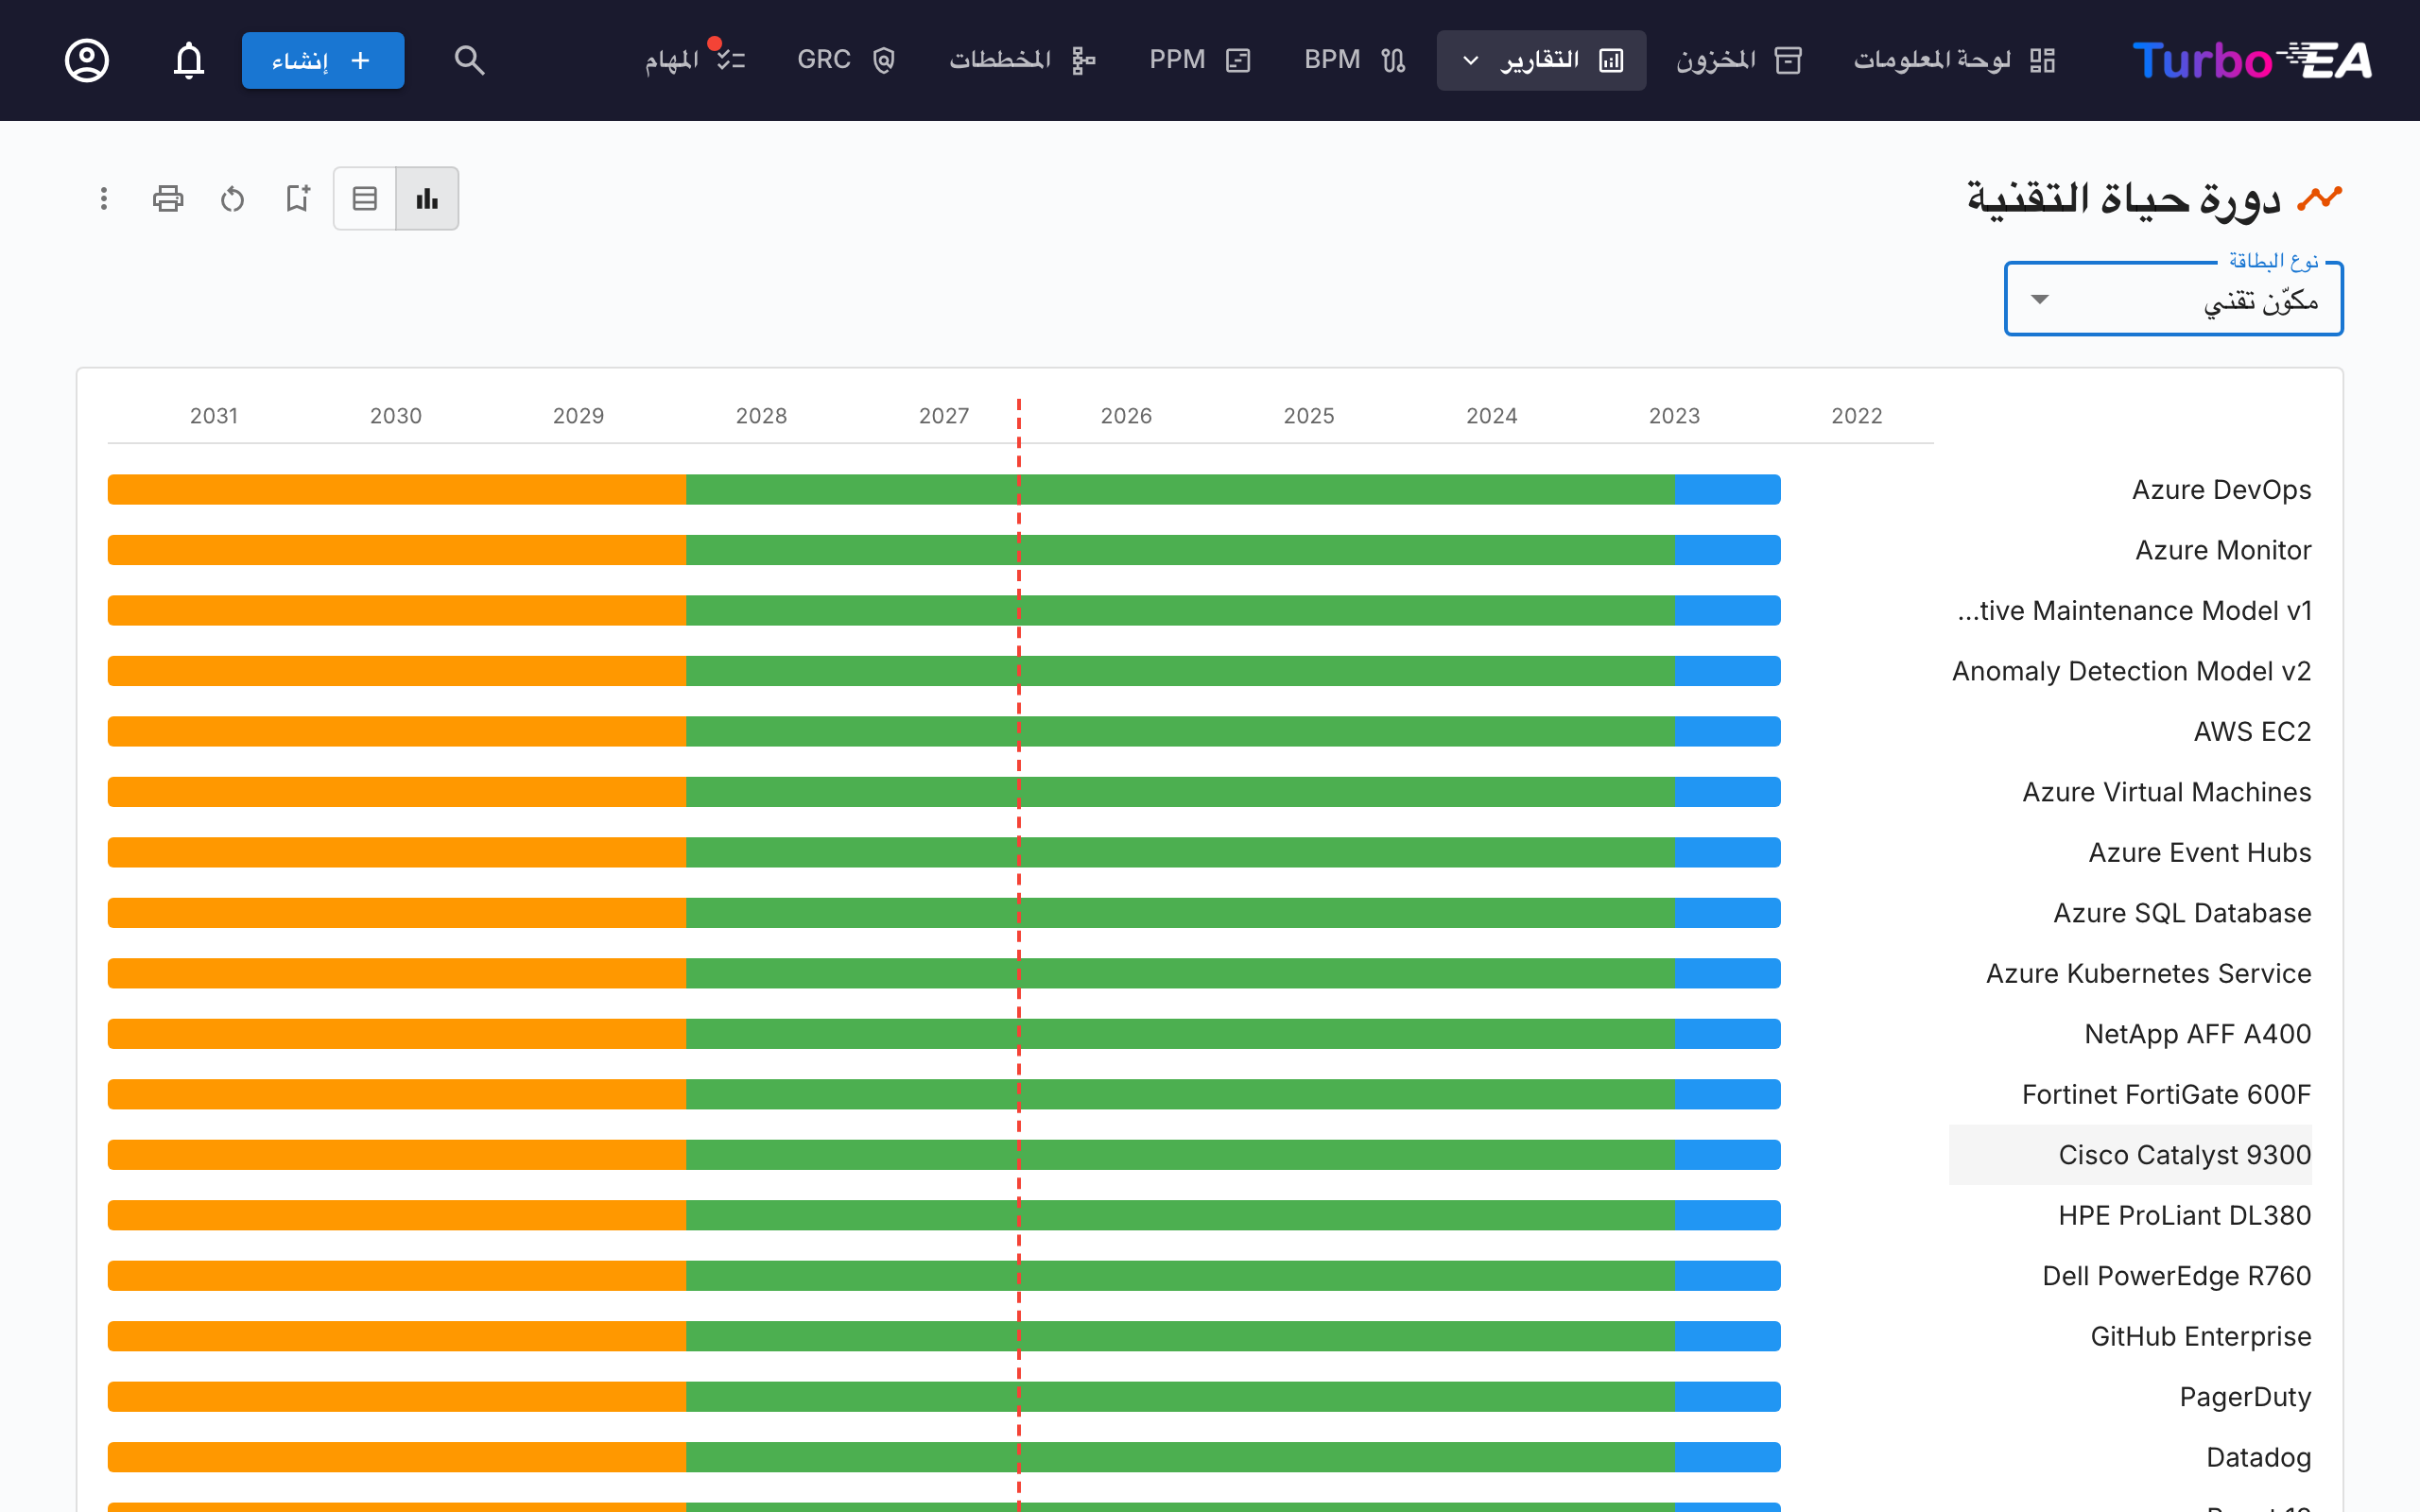Viewport: 2420px width, 1512px height.
Task: Click the blue segment of Cisco Catalyst 9300 bar
Action: 1728,1155
